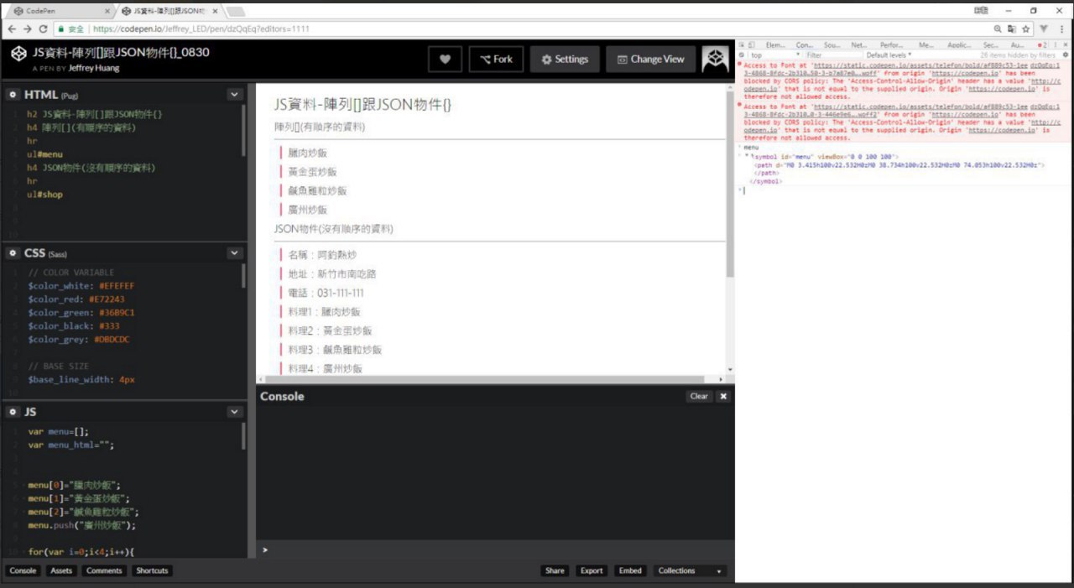The image size is (1074, 588).
Task: Collapse the logged symbol element node
Action: (747, 157)
